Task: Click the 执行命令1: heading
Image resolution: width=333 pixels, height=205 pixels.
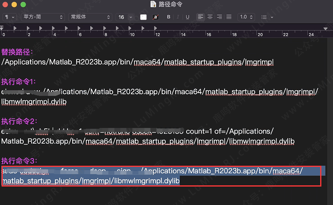Action: [18, 81]
